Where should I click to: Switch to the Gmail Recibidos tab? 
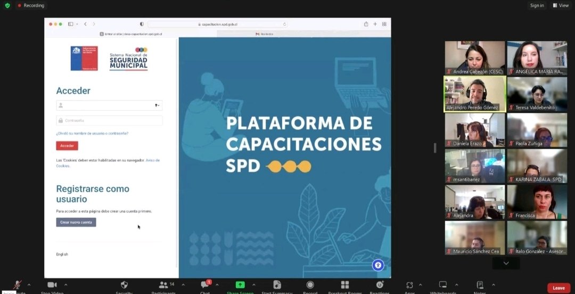pyautogui.click(x=304, y=34)
